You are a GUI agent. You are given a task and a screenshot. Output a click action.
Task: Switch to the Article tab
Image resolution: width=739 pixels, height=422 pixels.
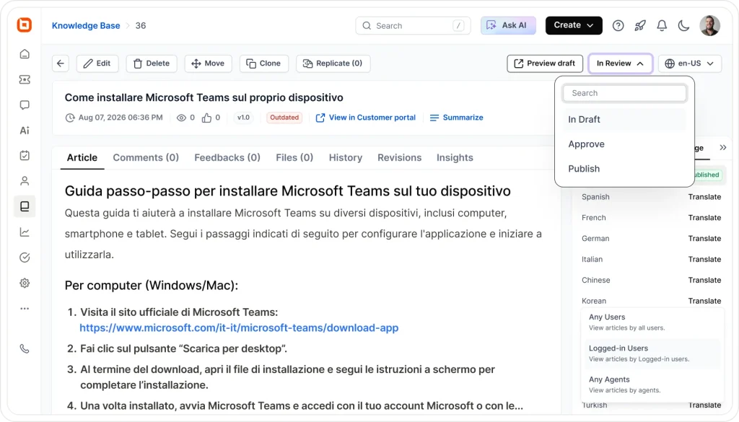click(82, 157)
